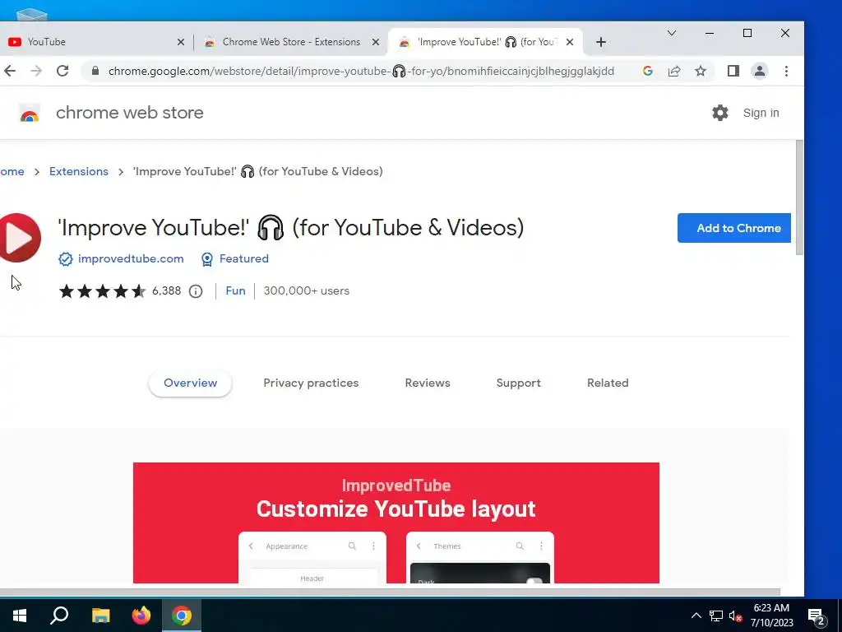Open the Windows Start menu

coord(20,616)
